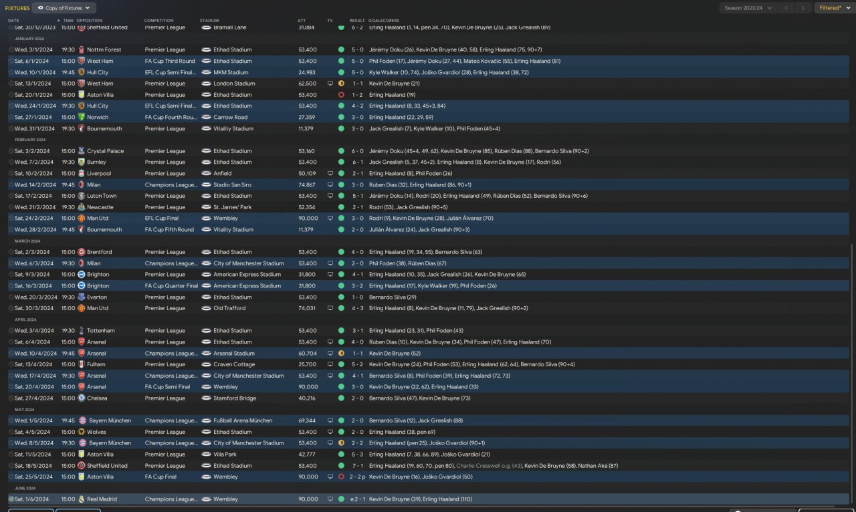Viewport: 856px width, 512px height.
Task: Click the red loss indicator for Aston Villa 1-2
Action: pos(341,95)
